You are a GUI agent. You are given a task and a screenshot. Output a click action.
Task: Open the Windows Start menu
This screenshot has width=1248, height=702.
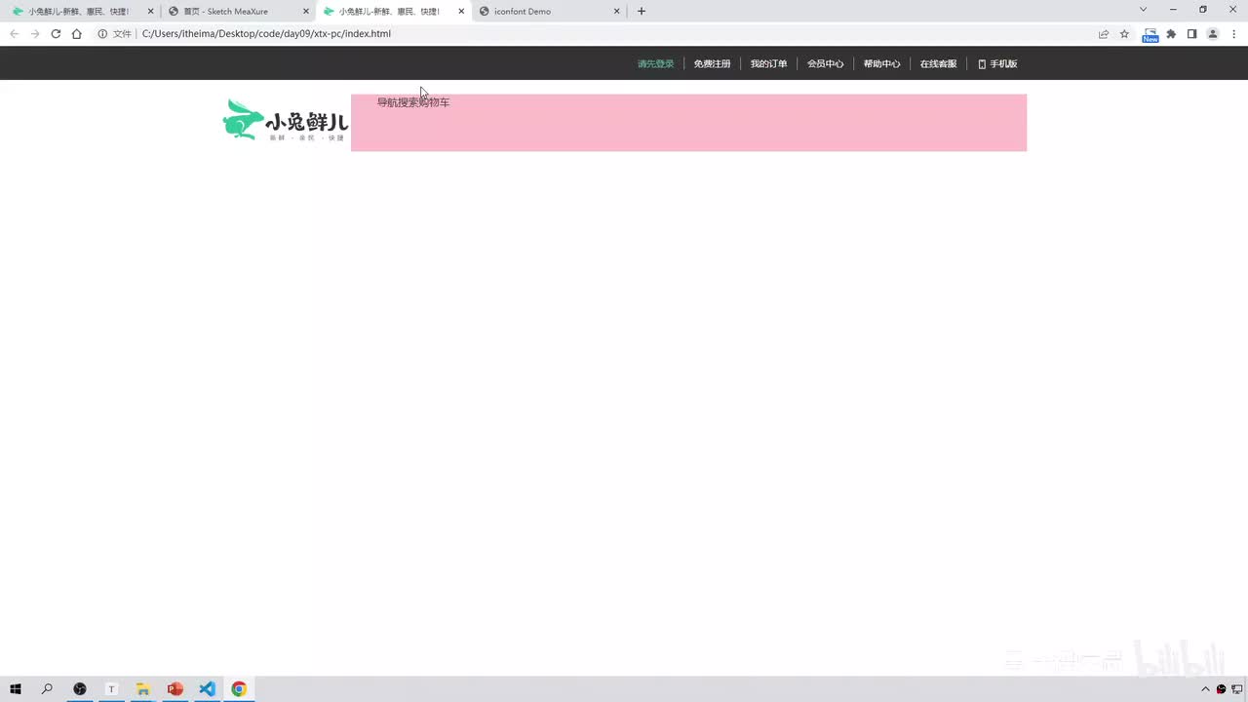coord(16,688)
